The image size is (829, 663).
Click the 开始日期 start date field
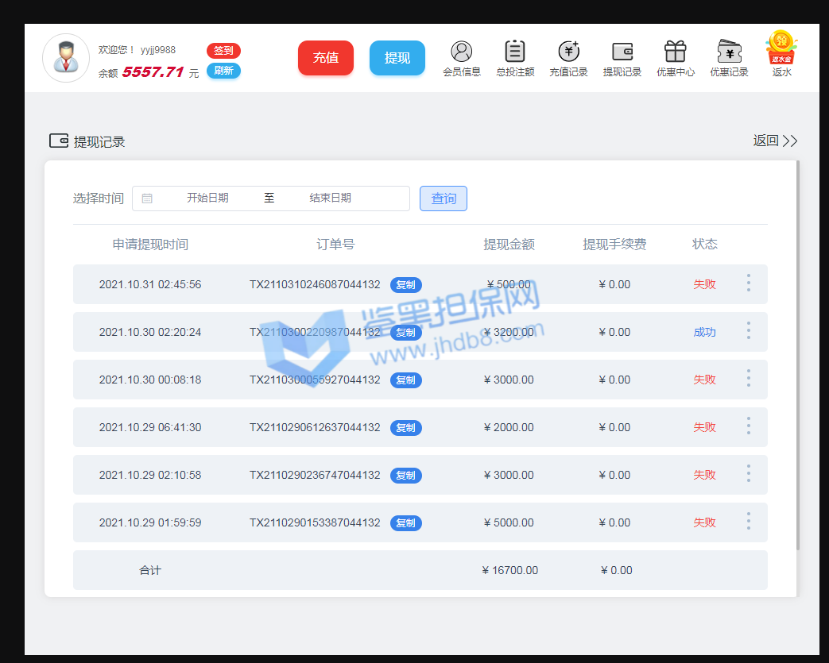coord(207,199)
